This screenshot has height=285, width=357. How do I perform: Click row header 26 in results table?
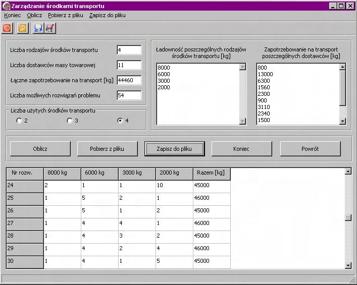click(25, 212)
